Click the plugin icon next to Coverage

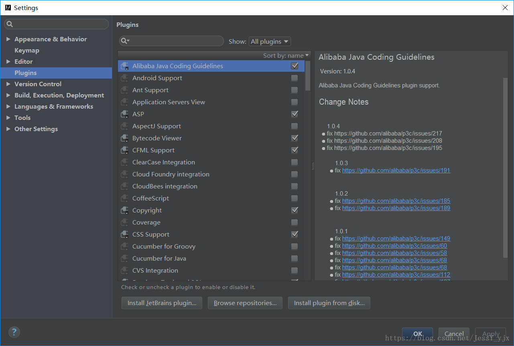pos(125,223)
